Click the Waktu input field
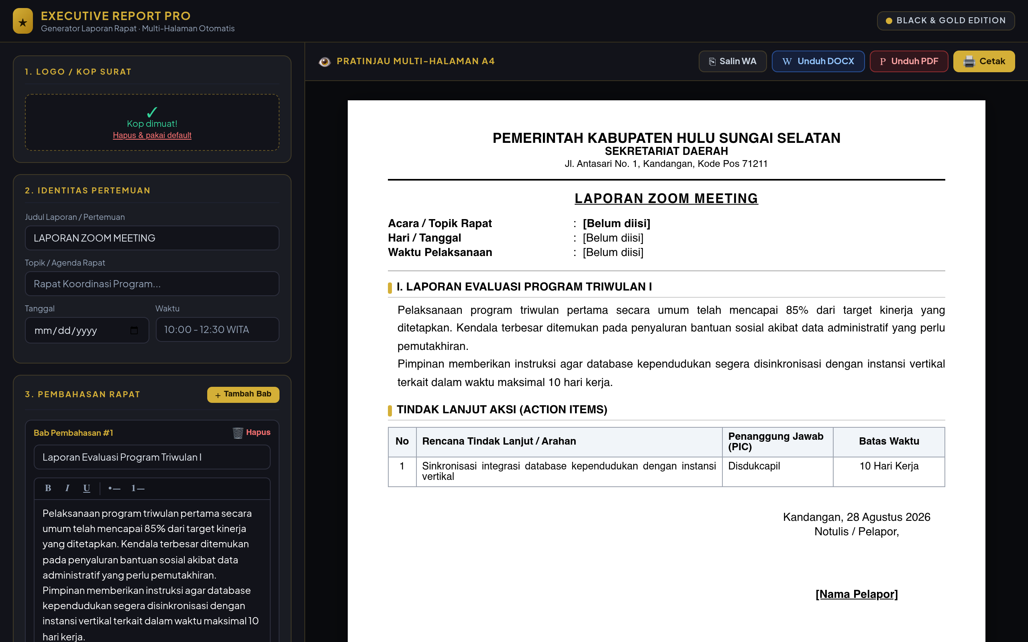This screenshot has height=642, width=1028. coord(218,329)
